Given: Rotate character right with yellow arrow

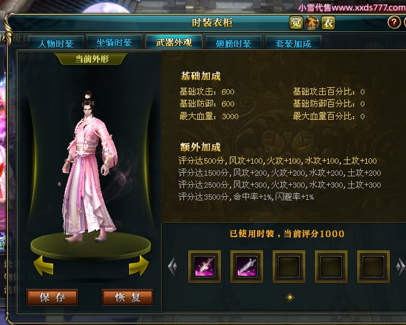Looking at the screenshot, I should pyautogui.click(x=139, y=265).
